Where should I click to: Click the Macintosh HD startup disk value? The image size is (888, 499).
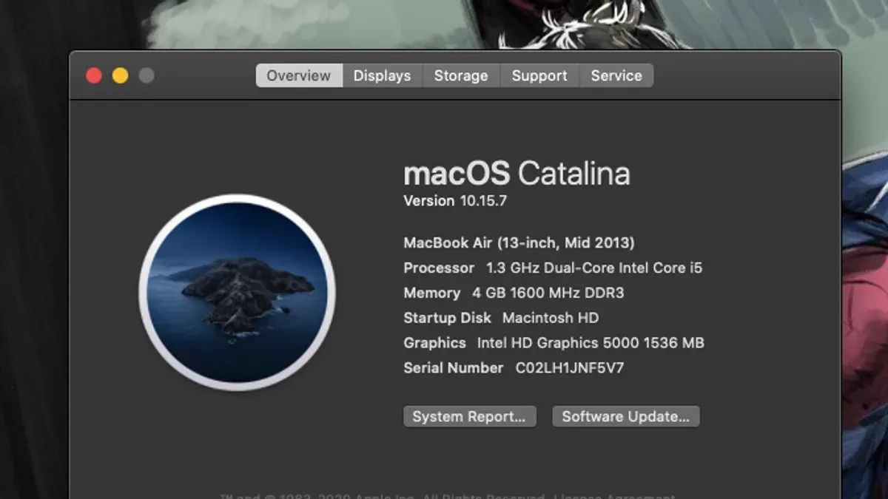click(x=551, y=318)
